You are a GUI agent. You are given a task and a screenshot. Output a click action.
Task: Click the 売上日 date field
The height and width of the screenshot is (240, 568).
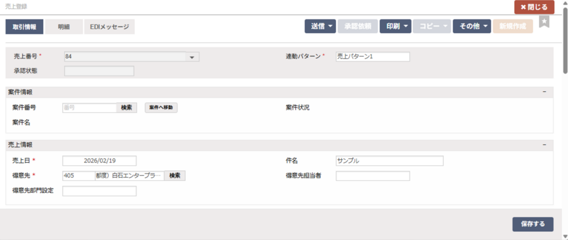[x=99, y=161]
